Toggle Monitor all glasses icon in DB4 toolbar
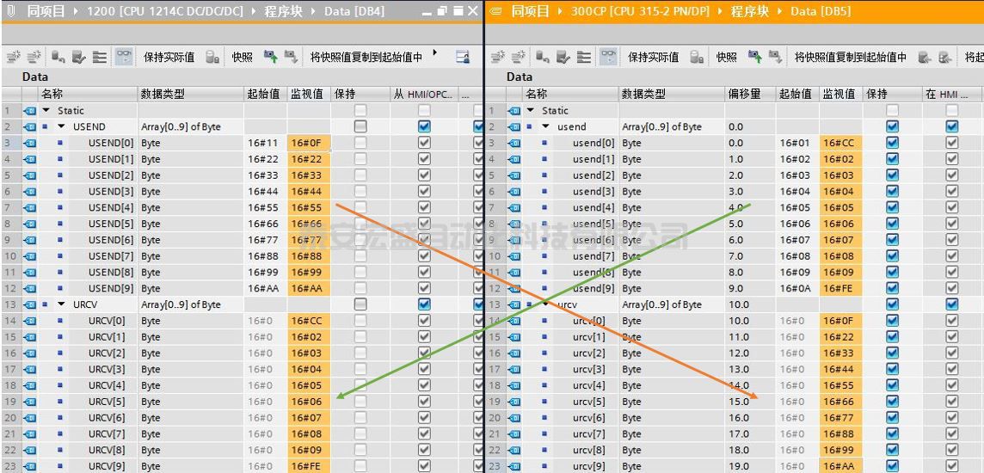984x473 pixels. (x=124, y=58)
